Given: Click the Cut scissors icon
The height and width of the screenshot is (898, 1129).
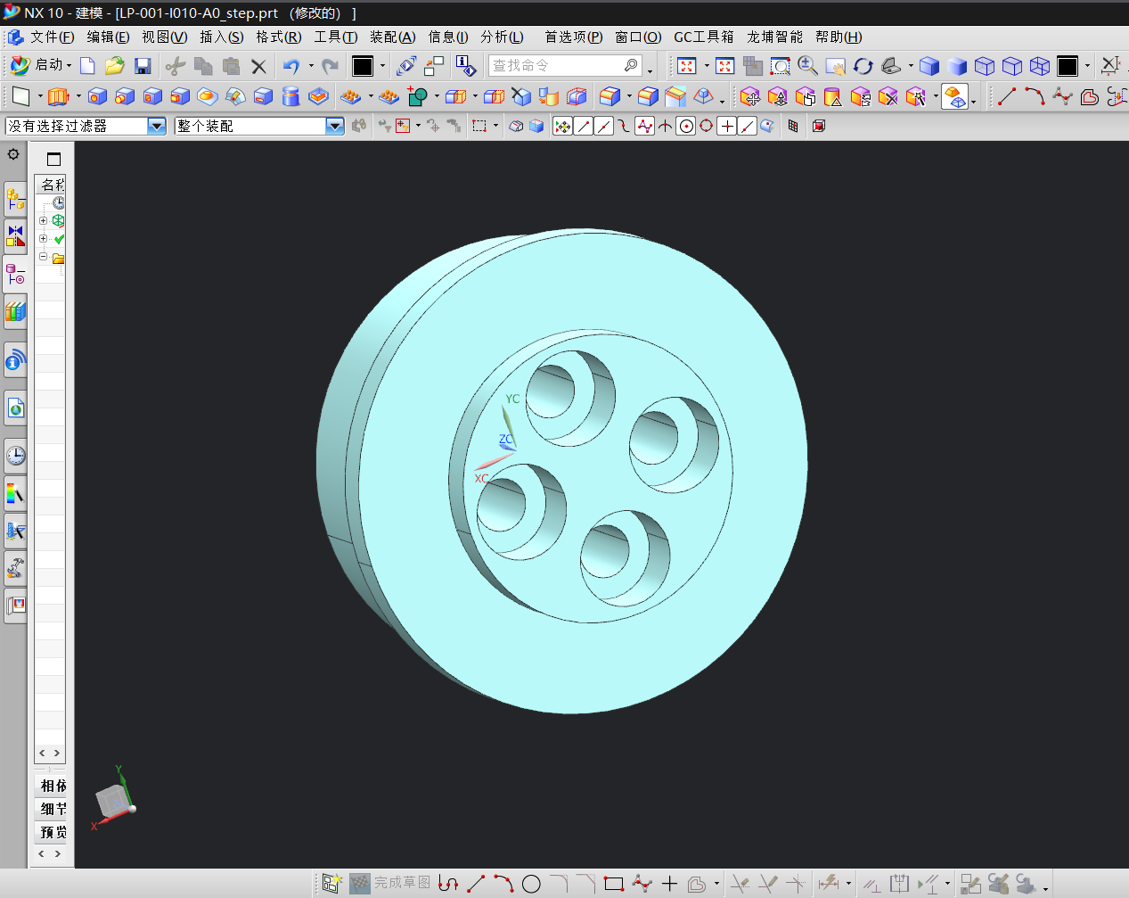Looking at the screenshot, I should [176, 66].
